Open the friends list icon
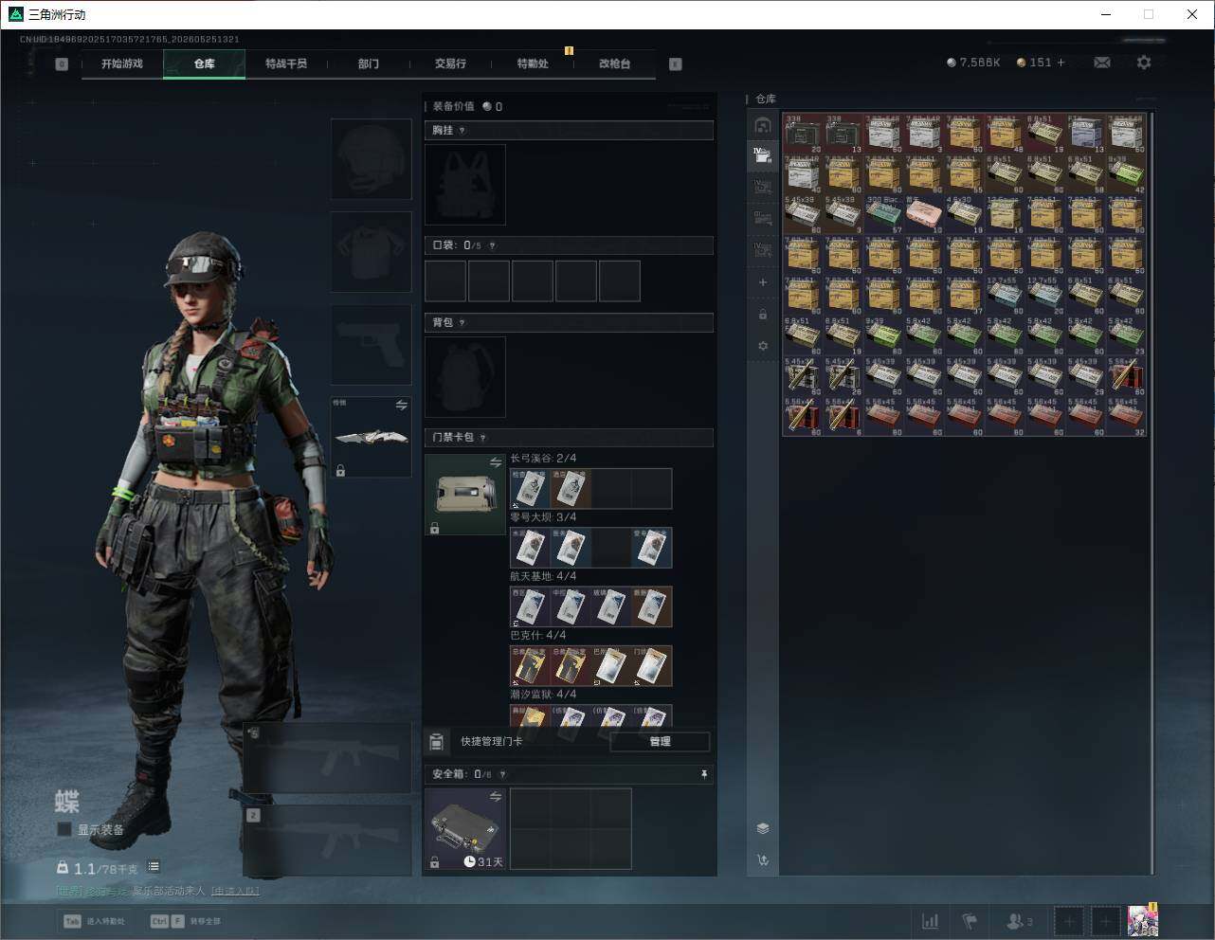 [x=1019, y=921]
